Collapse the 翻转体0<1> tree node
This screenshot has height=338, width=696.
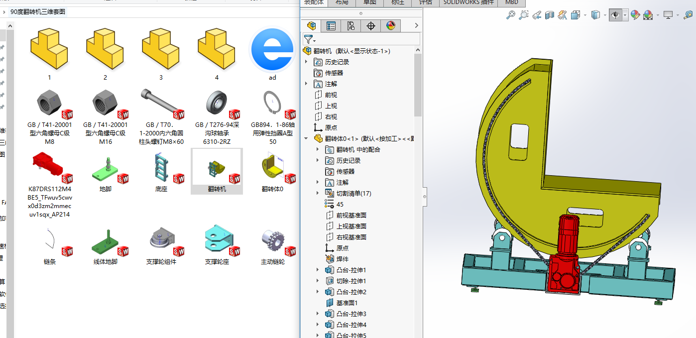pos(306,138)
